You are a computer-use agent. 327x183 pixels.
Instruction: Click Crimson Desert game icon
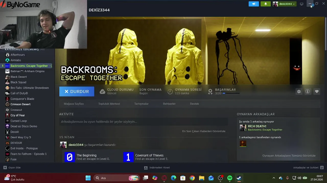click(7, 104)
